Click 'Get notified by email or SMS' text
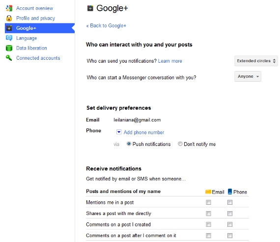 (x=136, y=179)
